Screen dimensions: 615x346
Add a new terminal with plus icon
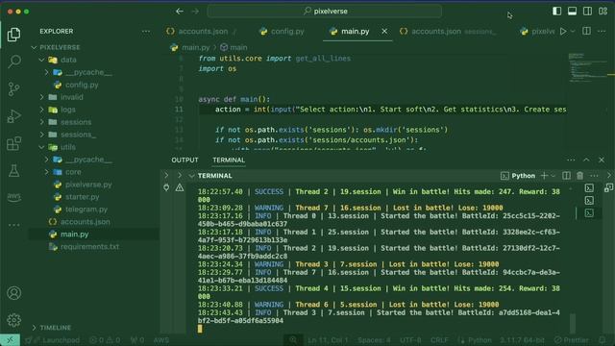[x=545, y=176]
